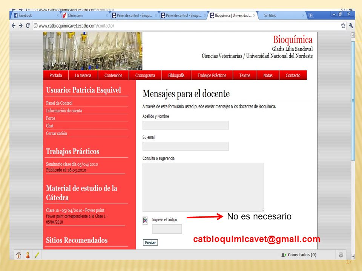Click the captcha image icon
362x271 pixels.
pyautogui.click(x=145, y=221)
